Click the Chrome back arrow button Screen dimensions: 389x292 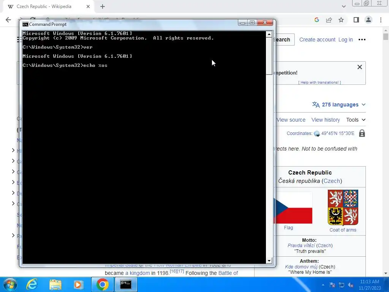tap(8, 20)
